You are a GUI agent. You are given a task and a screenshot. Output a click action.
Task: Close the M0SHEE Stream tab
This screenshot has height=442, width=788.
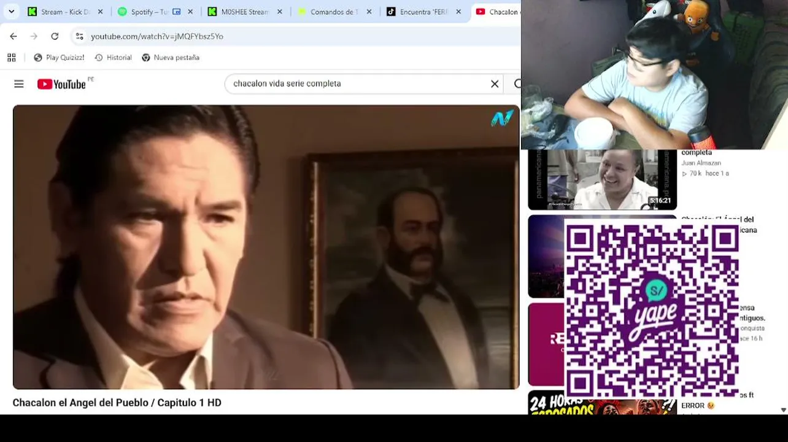(280, 12)
